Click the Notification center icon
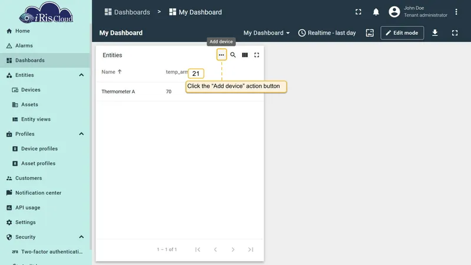The width and height of the screenshot is (471, 265). click(9, 193)
